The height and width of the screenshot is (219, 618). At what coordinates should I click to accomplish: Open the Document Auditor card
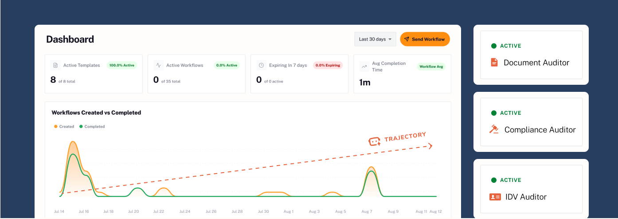(531, 55)
